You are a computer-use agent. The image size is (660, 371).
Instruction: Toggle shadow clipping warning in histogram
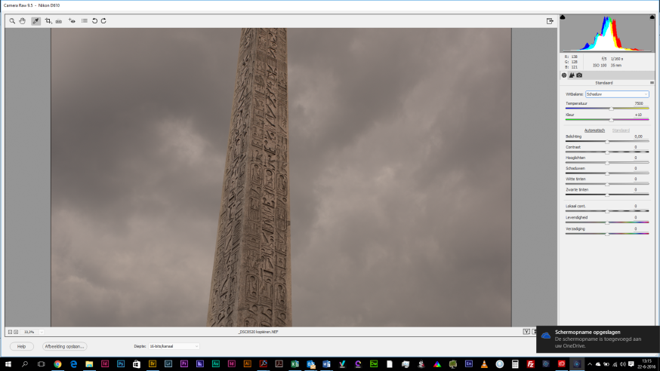click(x=563, y=16)
